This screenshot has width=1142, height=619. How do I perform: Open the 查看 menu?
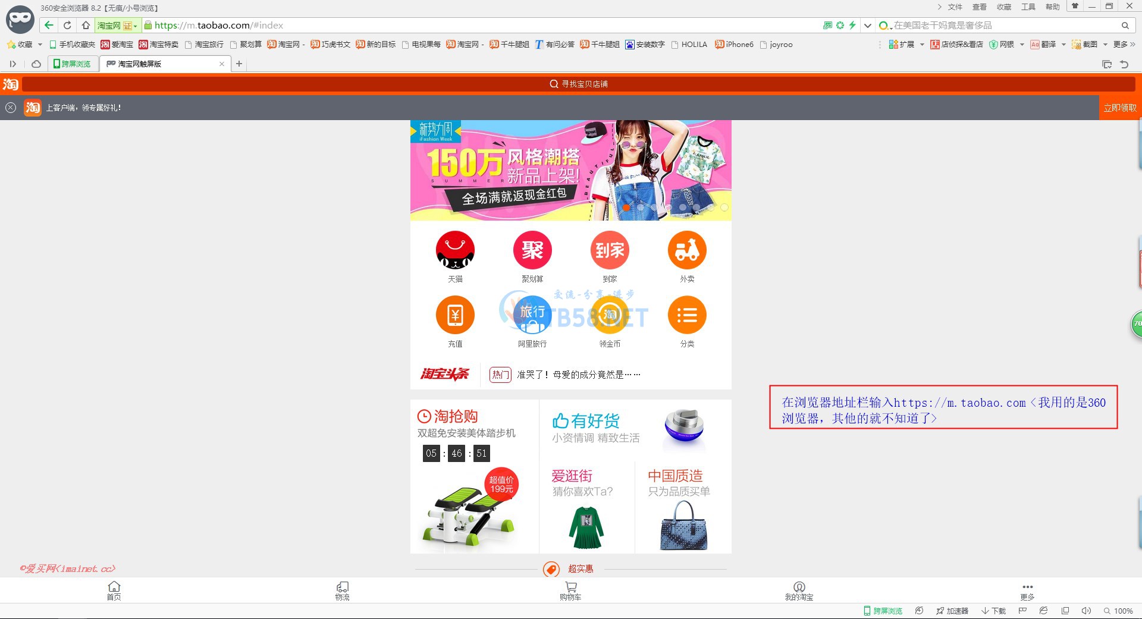tap(979, 7)
